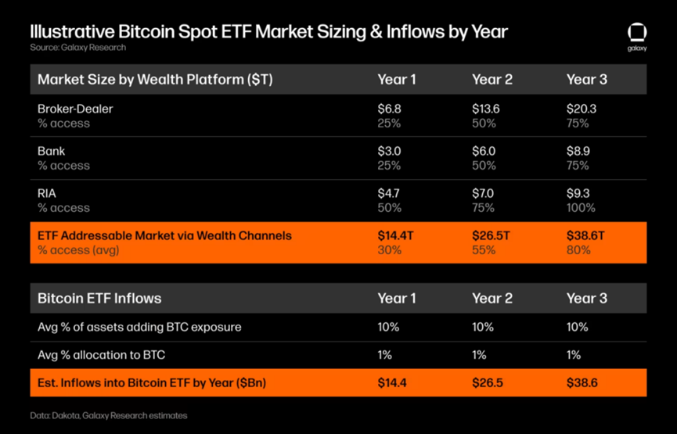Click the chart title about Bitcoin Spot ETF
Screen dimensions: 677x434
pos(268,32)
